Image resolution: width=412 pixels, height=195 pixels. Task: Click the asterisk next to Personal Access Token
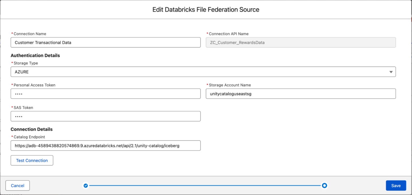[12, 85]
